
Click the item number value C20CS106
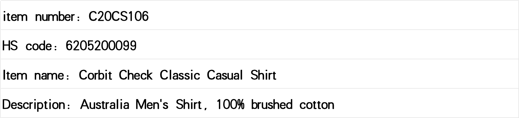click(x=119, y=16)
